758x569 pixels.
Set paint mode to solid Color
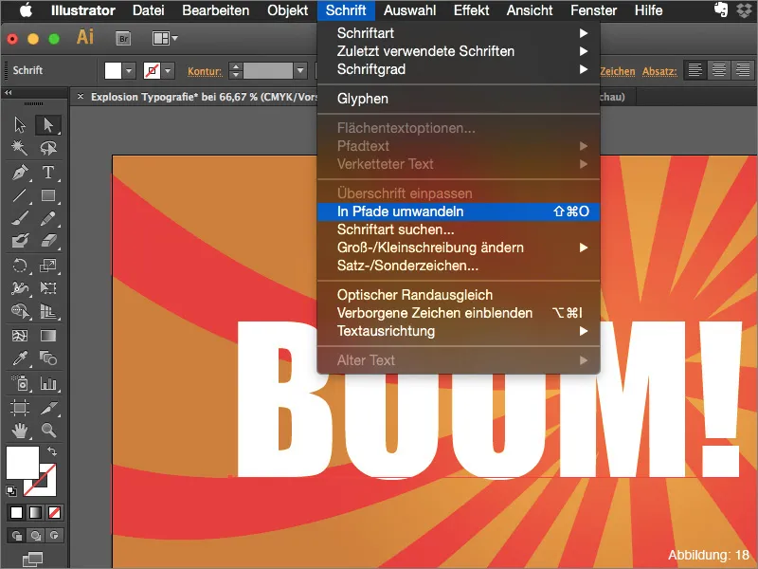coord(16,512)
